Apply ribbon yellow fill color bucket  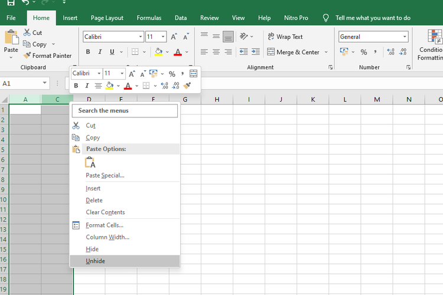point(158,52)
